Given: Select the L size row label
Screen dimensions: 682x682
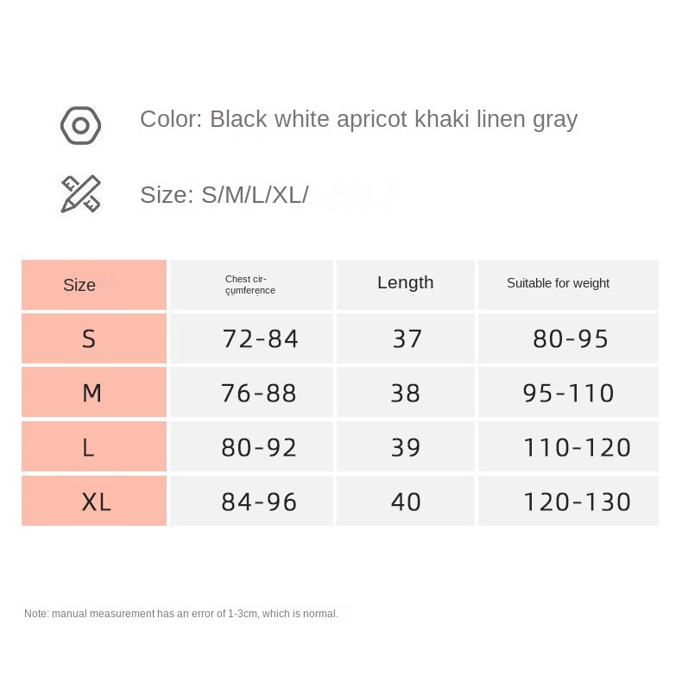Looking at the screenshot, I should point(89,448).
